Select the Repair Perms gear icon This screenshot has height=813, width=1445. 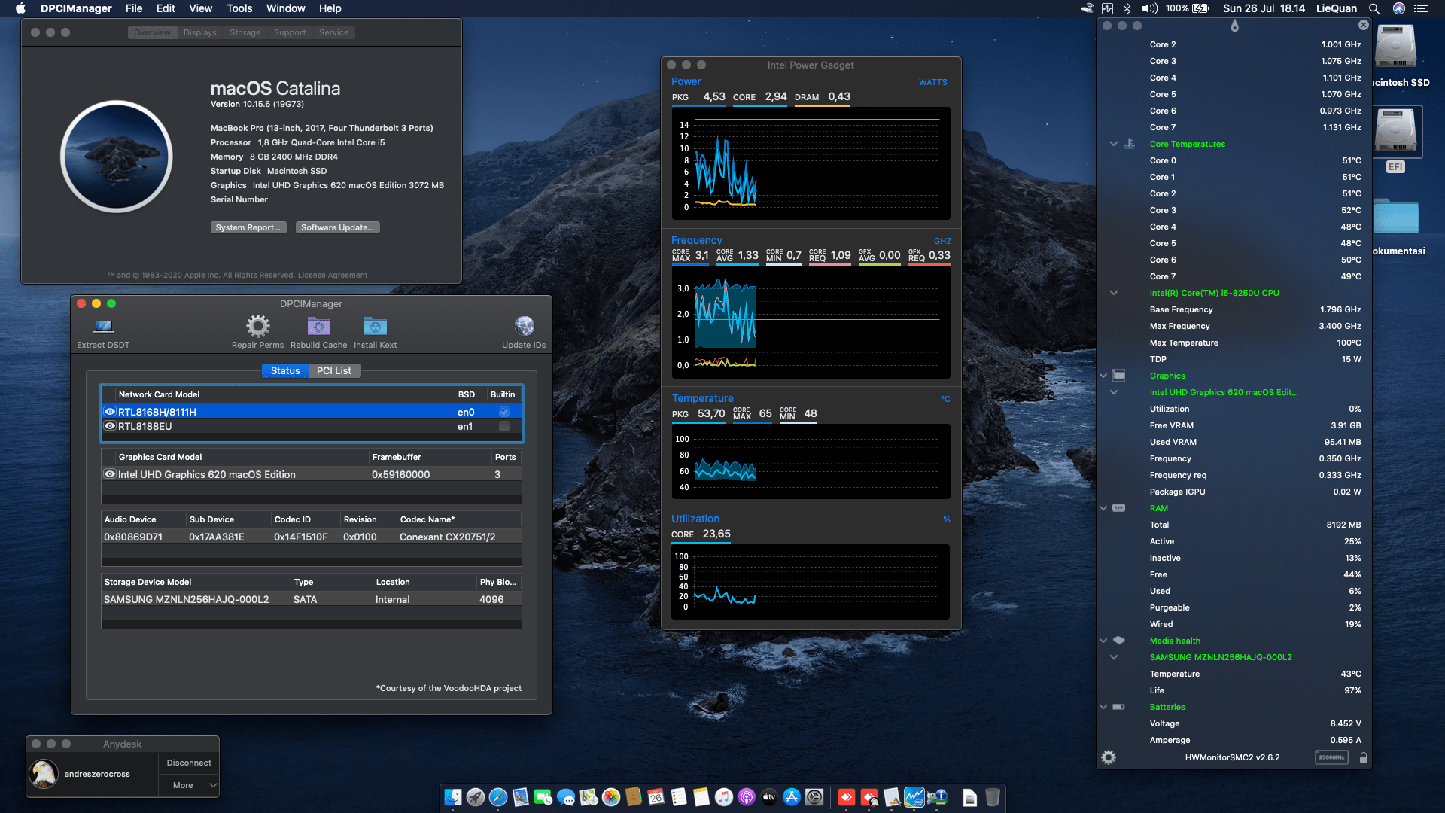point(257,324)
